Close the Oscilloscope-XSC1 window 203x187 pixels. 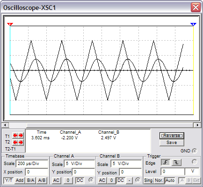(196, 7)
